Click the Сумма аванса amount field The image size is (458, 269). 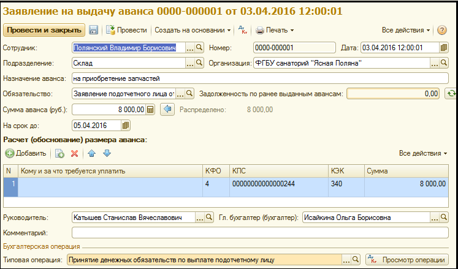point(109,110)
